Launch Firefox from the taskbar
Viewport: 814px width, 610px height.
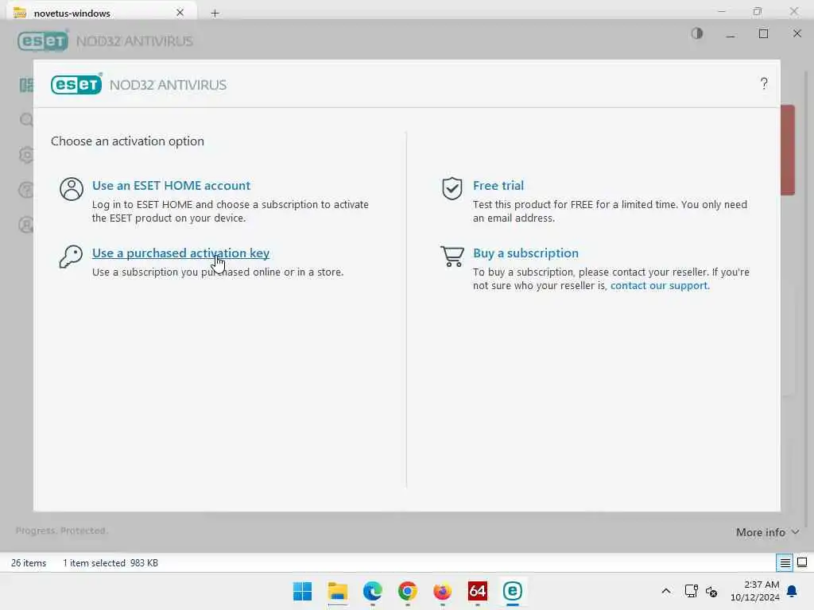point(442,591)
